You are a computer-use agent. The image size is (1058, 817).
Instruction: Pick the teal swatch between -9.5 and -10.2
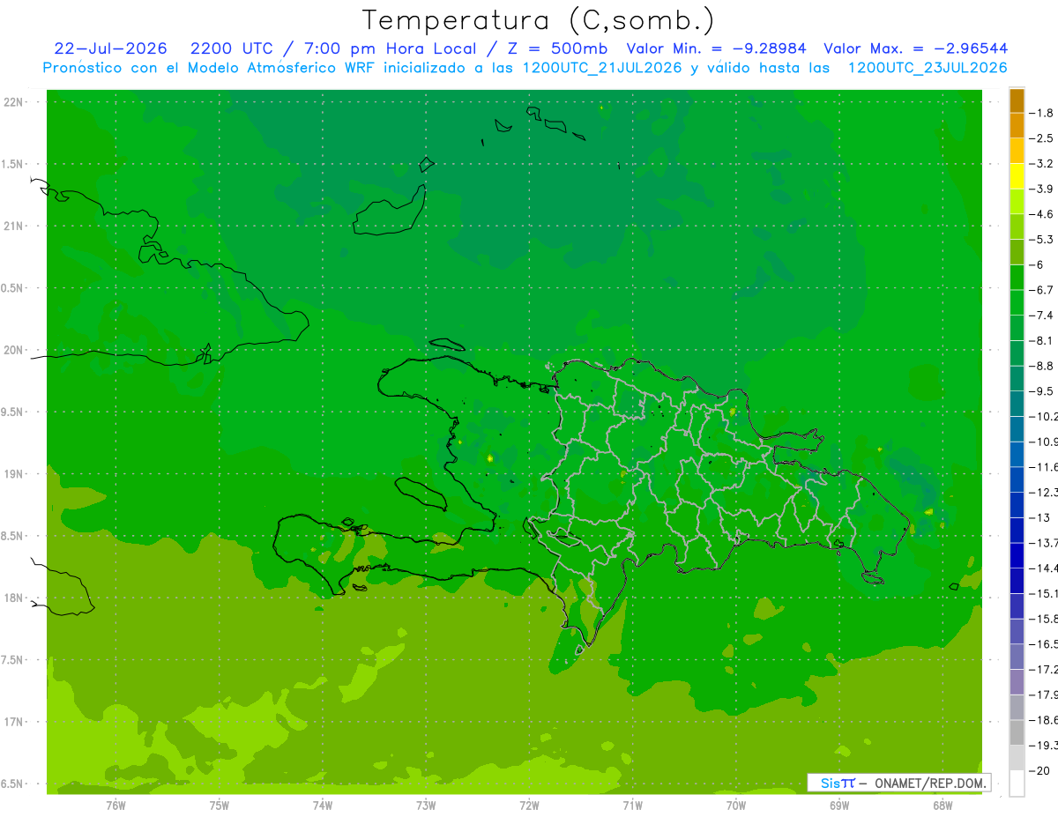[1017, 404]
